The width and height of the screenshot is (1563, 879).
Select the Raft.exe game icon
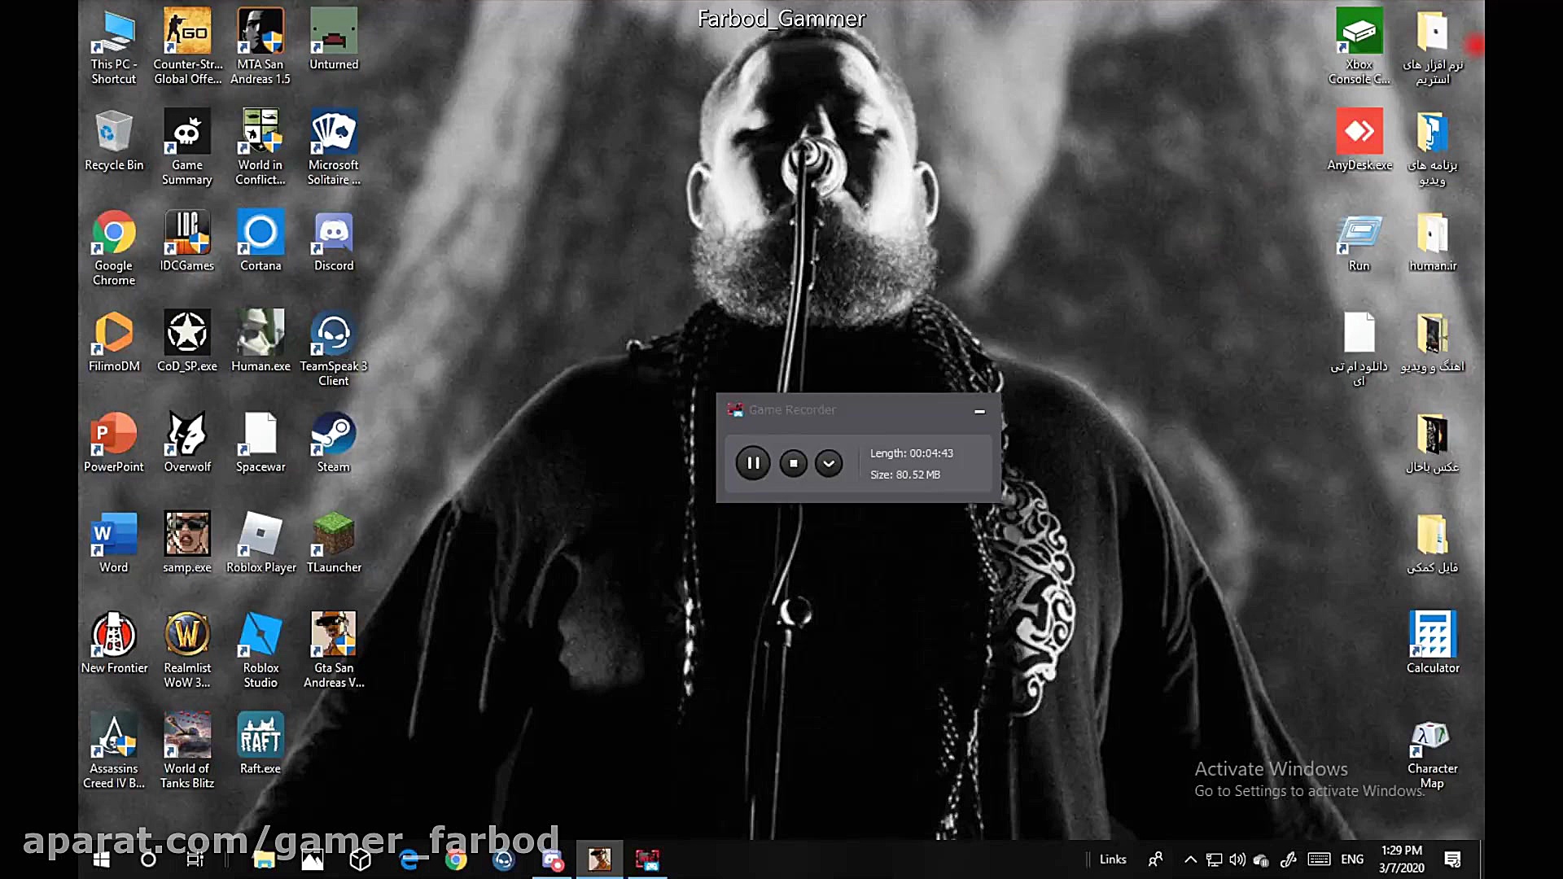[260, 742]
